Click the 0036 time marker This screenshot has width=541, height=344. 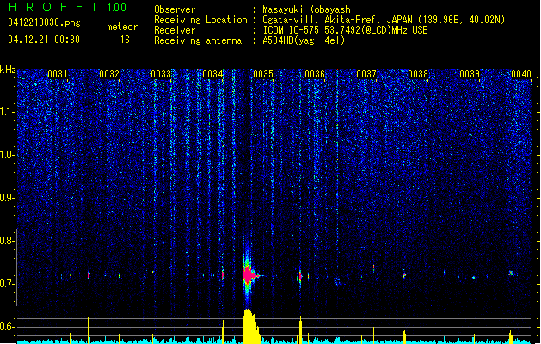tap(315, 74)
